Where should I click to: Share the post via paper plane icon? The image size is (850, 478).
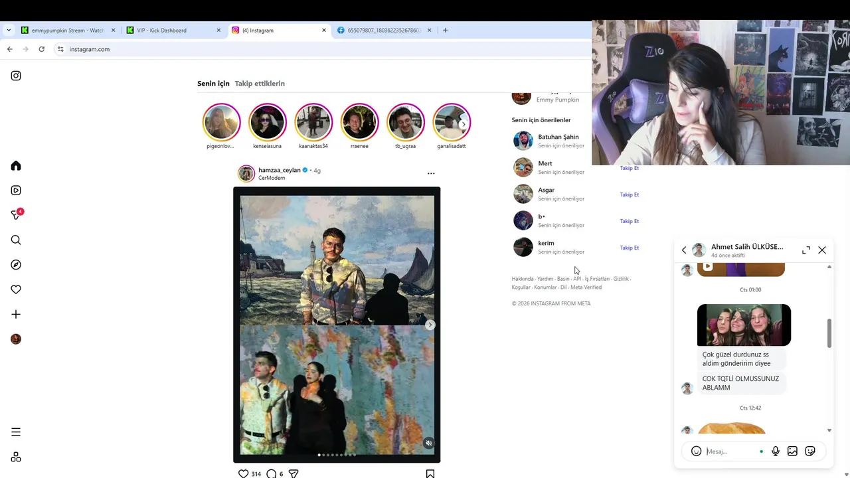(294, 473)
